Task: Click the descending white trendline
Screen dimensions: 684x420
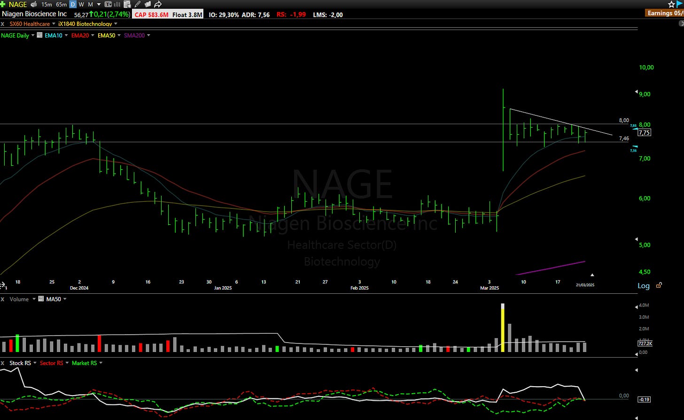Action: tap(561, 122)
